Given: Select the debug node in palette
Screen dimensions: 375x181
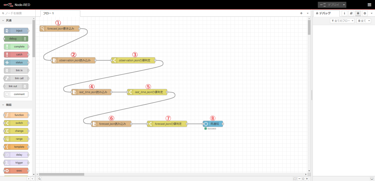Looking at the screenshot, I should (16, 39).
